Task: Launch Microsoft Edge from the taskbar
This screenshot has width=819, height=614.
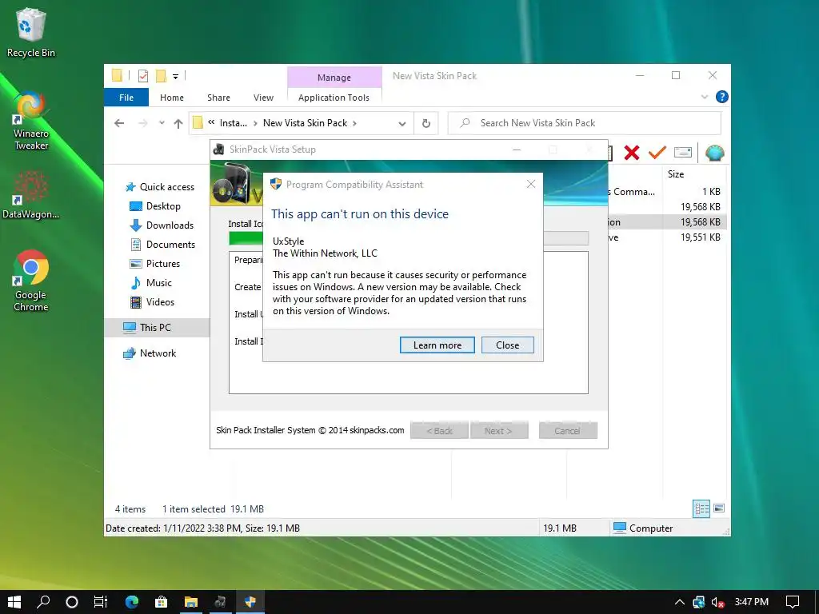Action: [132, 602]
